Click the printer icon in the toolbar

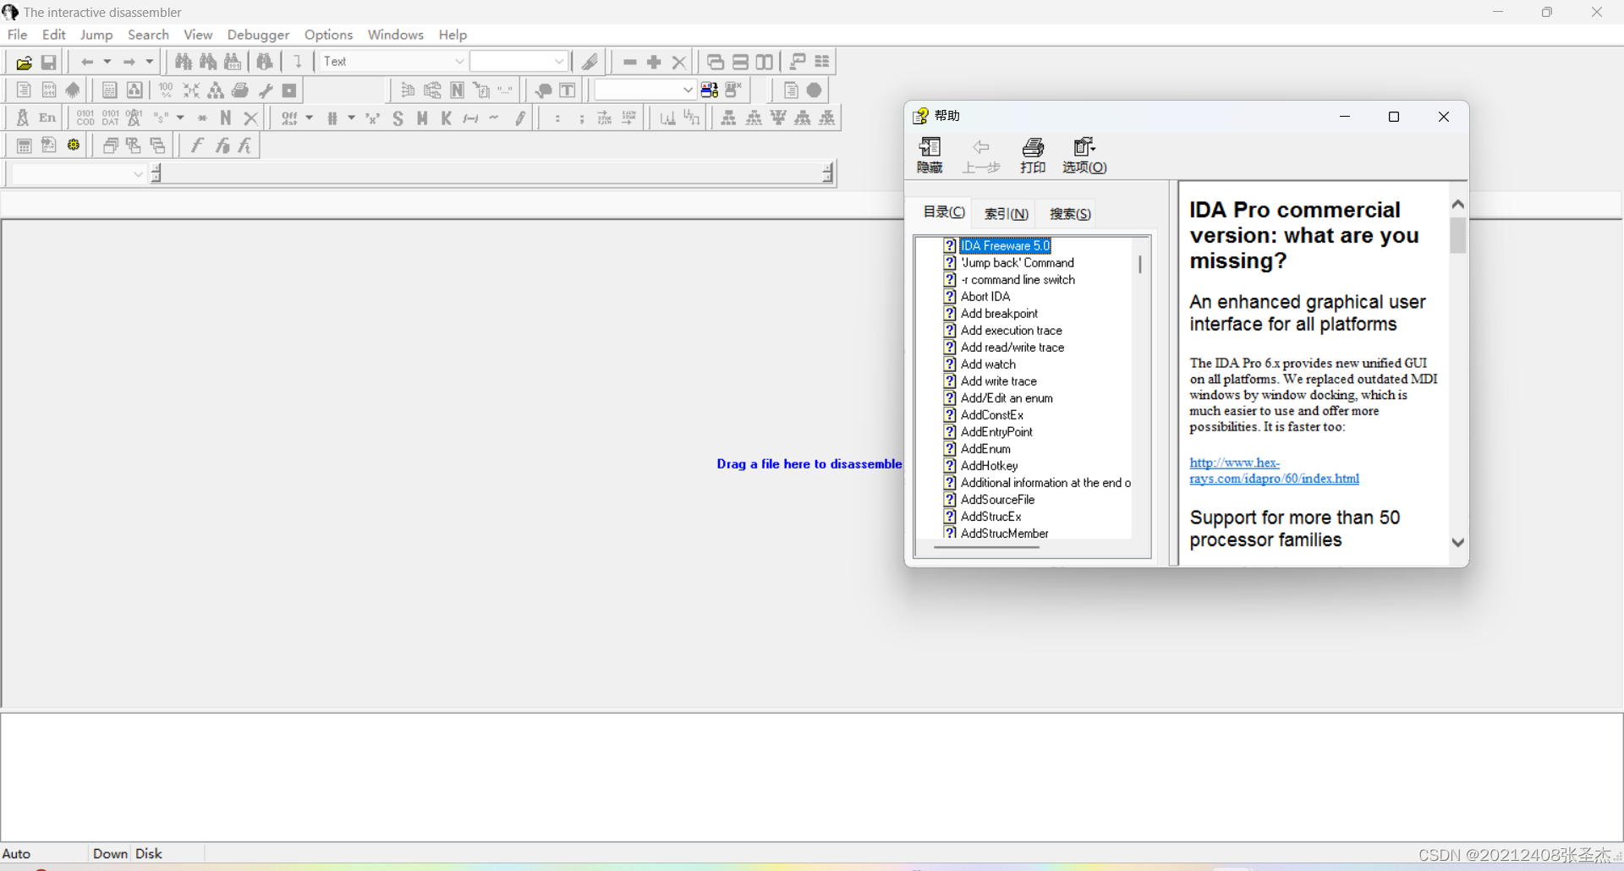click(240, 90)
